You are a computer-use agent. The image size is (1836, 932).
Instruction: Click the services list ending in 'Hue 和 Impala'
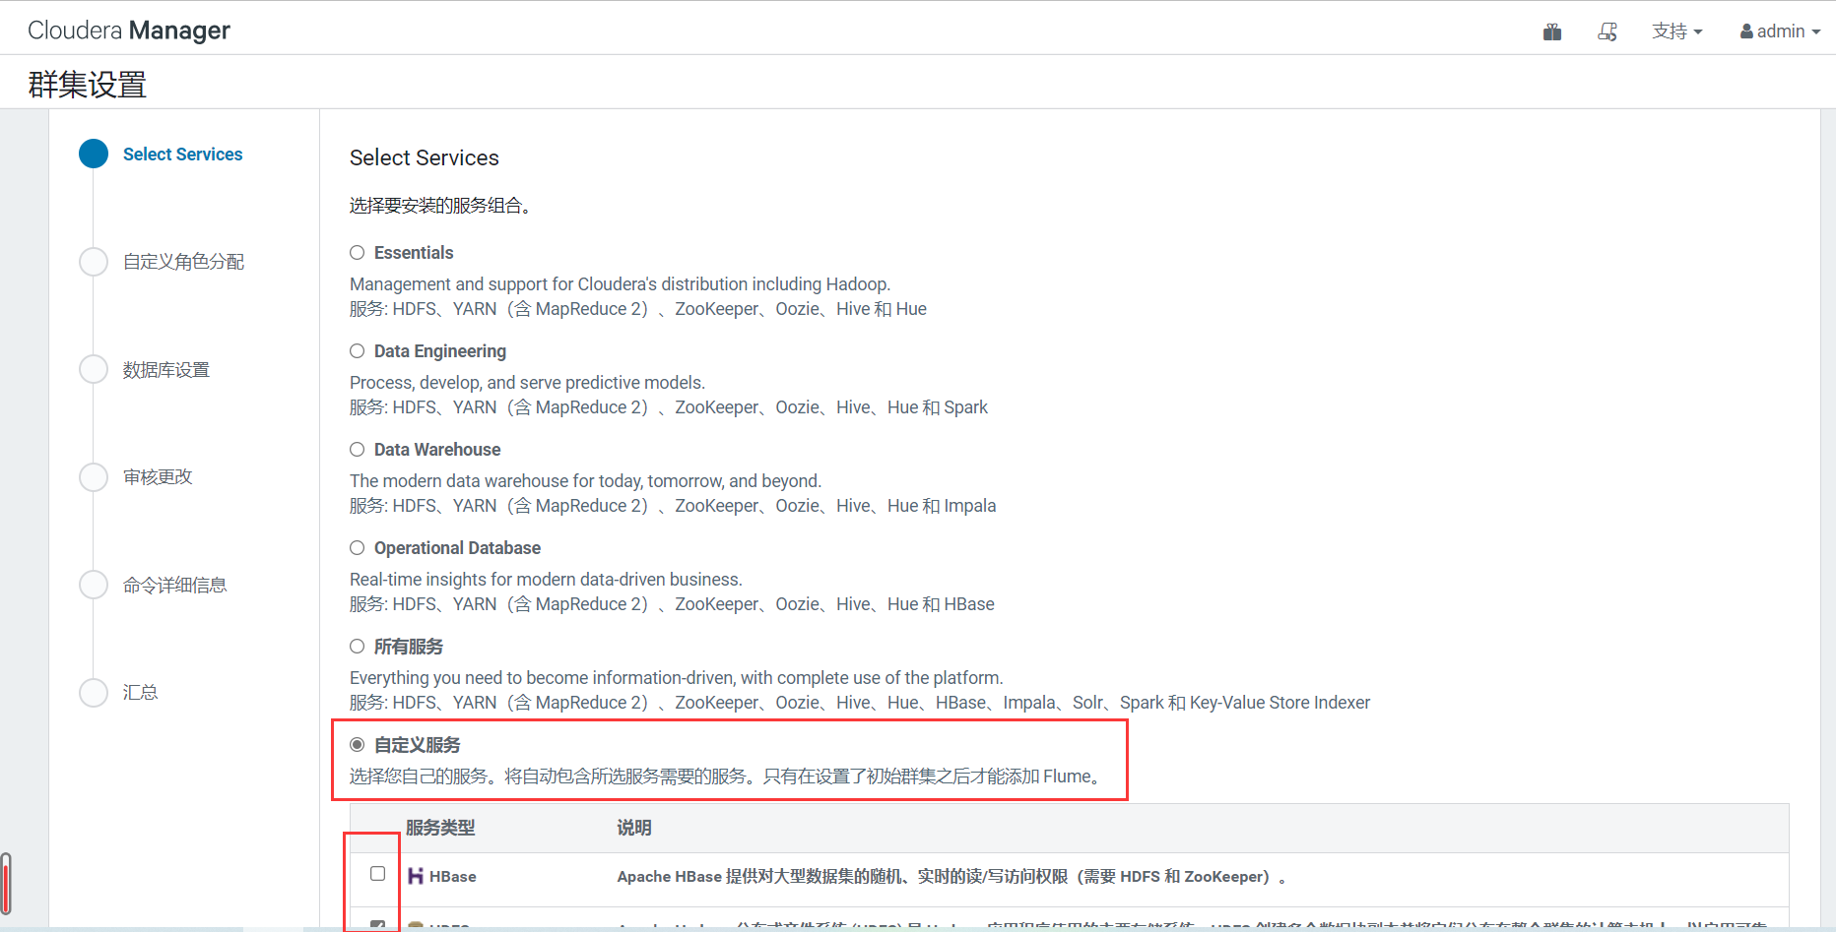coord(673,506)
